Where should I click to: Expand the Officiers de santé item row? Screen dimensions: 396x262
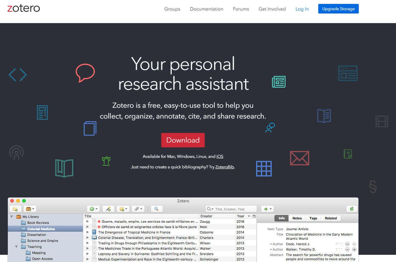pyautogui.click(x=88, y=227)
